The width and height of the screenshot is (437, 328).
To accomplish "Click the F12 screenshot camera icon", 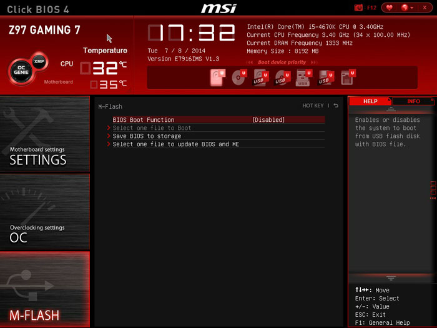I will coord(358,7).
